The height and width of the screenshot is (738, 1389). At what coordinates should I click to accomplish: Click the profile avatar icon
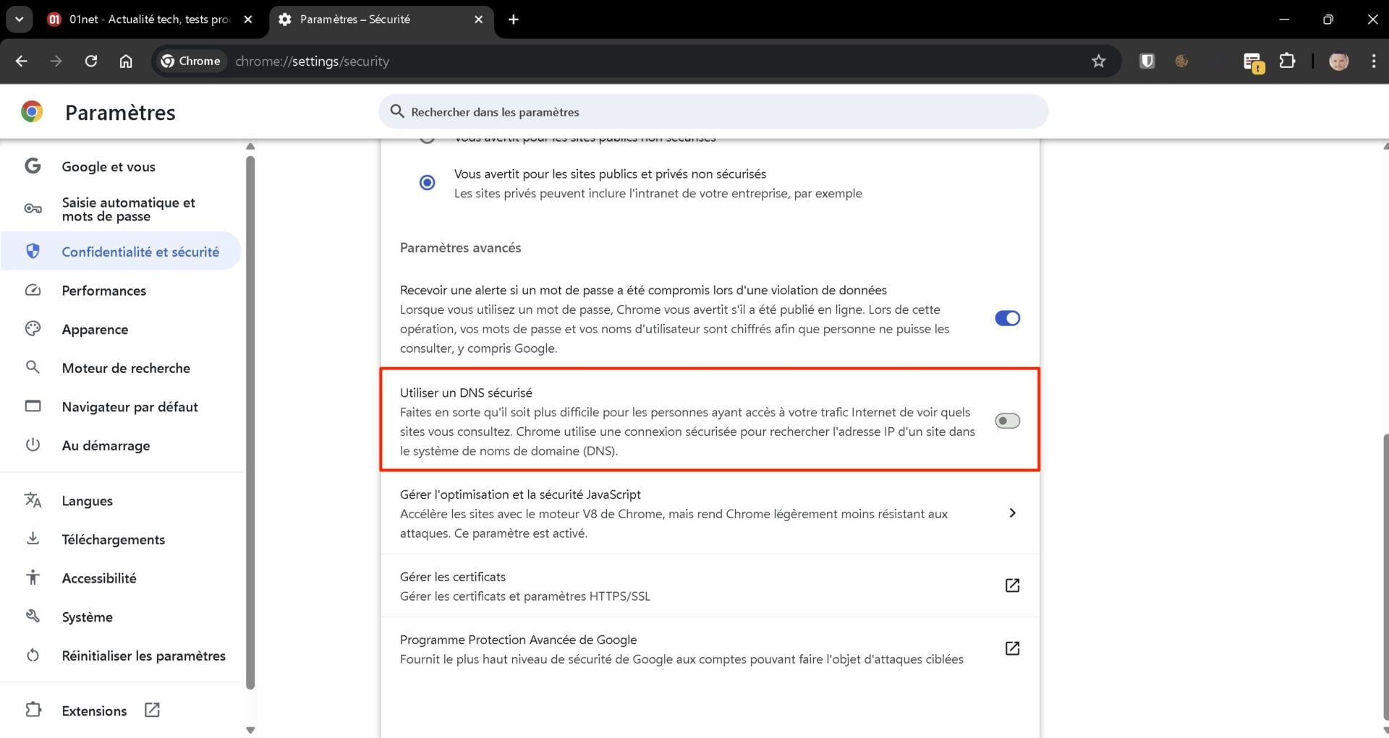(1338, 61)
